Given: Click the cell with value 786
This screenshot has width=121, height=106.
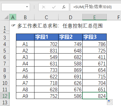Looking at the screenshot, I should [x=95, y=44].
